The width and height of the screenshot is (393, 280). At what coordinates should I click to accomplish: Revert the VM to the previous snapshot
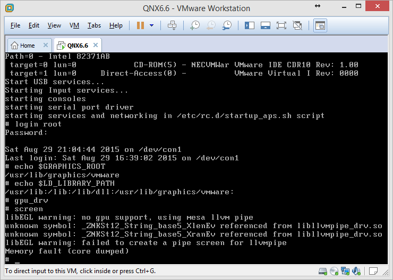211,25
